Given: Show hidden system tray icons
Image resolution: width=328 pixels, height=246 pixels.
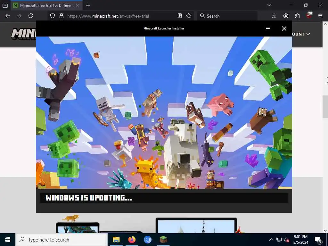Looking at the screenshot, I should [271, 240].
